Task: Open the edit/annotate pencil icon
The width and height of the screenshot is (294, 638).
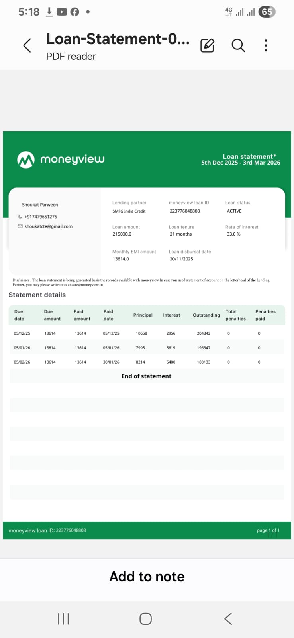Action: pyautogui.click(x=207, y=46)
